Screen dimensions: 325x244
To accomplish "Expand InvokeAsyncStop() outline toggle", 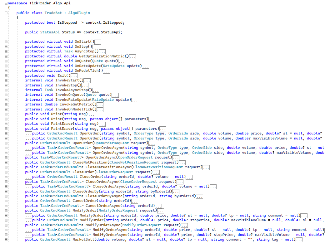I will tap(6, 90).
